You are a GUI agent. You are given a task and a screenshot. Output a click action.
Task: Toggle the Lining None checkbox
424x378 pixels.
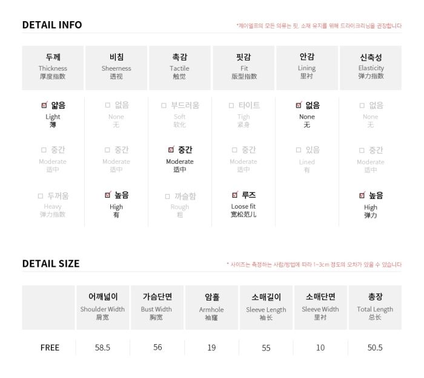[x=299, y=105]
